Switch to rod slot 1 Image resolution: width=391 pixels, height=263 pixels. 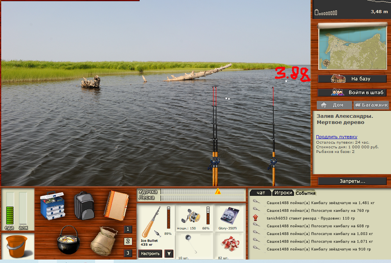tap(128, 229)
